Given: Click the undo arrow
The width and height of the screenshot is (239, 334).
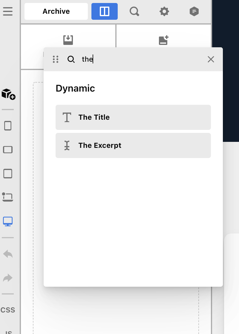Looking at the screenshot, I should 8,254.
